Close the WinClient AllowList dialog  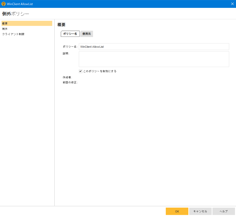click(232, 4)
